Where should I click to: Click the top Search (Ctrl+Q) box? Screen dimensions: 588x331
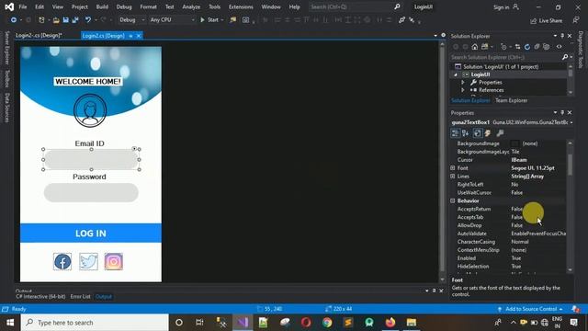(x=356, y=6)
